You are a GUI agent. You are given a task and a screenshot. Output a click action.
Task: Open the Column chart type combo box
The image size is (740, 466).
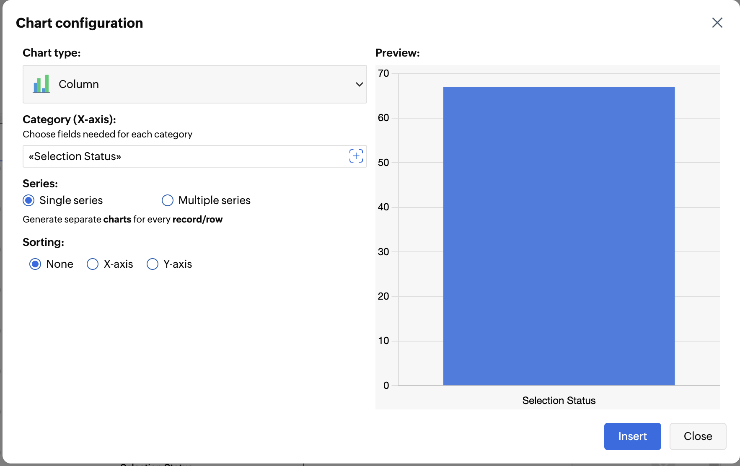(x=194, y=84)
